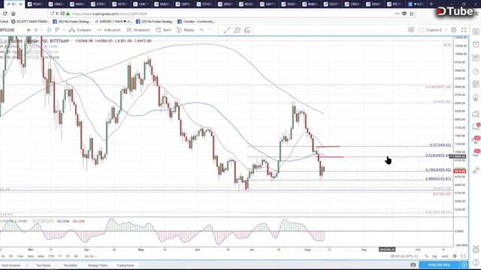Select the 3Mo date range

30,256
